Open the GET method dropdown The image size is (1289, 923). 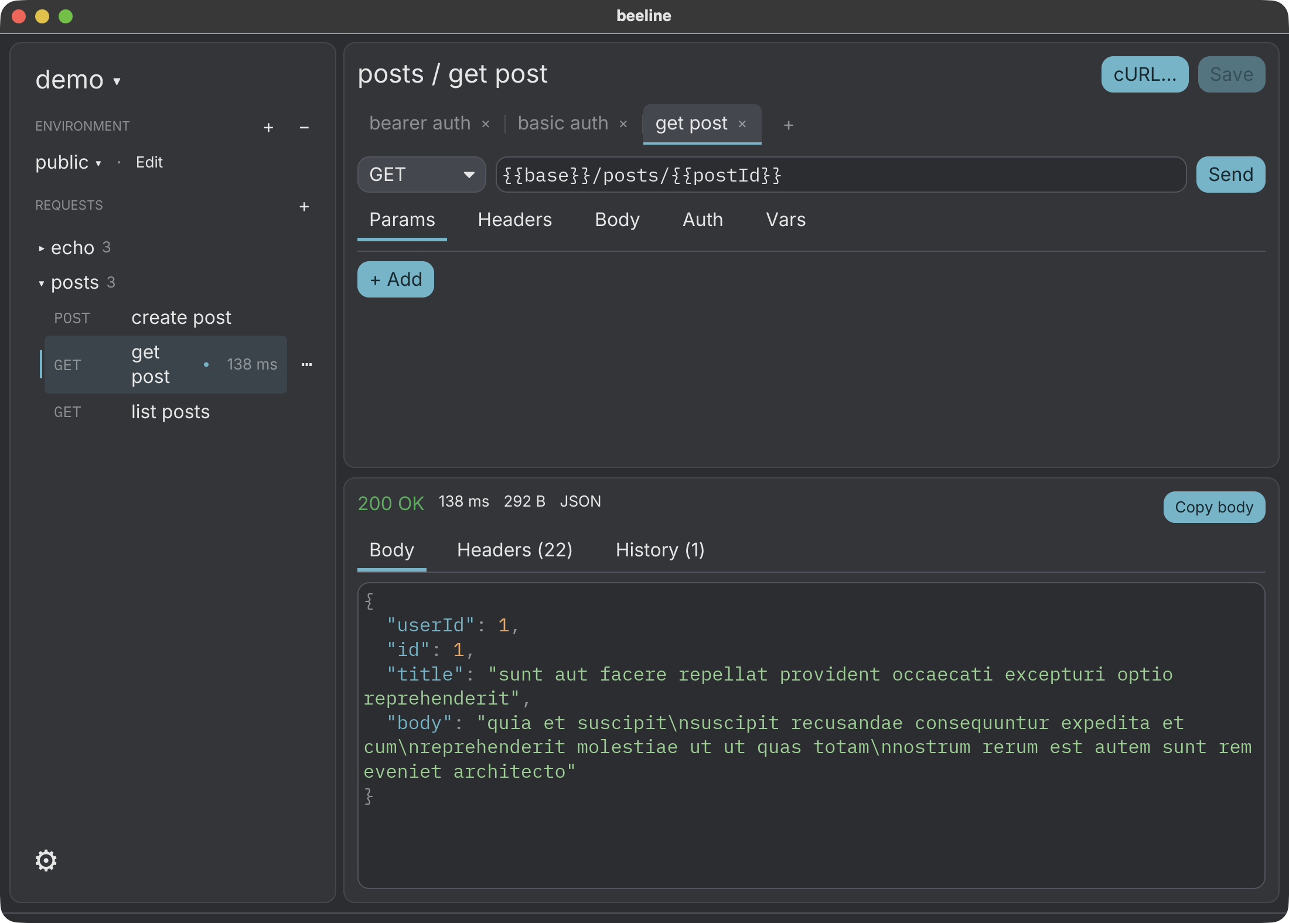(x=422, y=175)
